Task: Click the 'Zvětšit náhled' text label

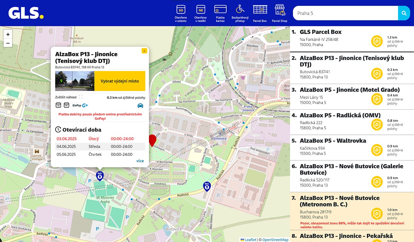Action: tap(66, 97)
